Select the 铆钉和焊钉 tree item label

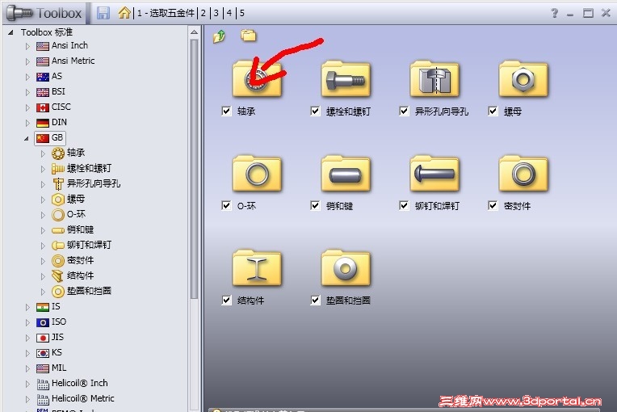(90, 245)
